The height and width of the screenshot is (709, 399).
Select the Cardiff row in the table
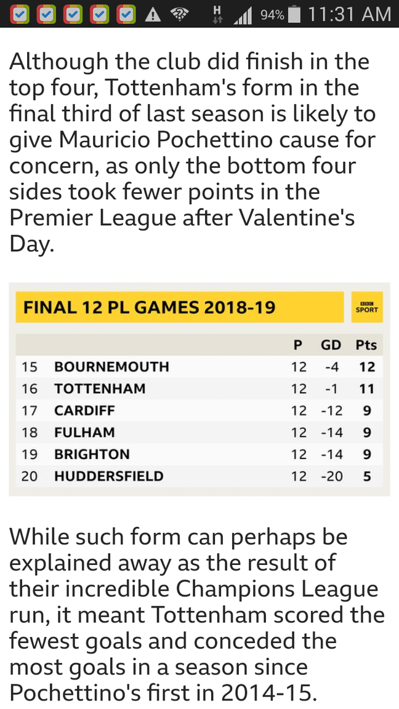(199, 411)
